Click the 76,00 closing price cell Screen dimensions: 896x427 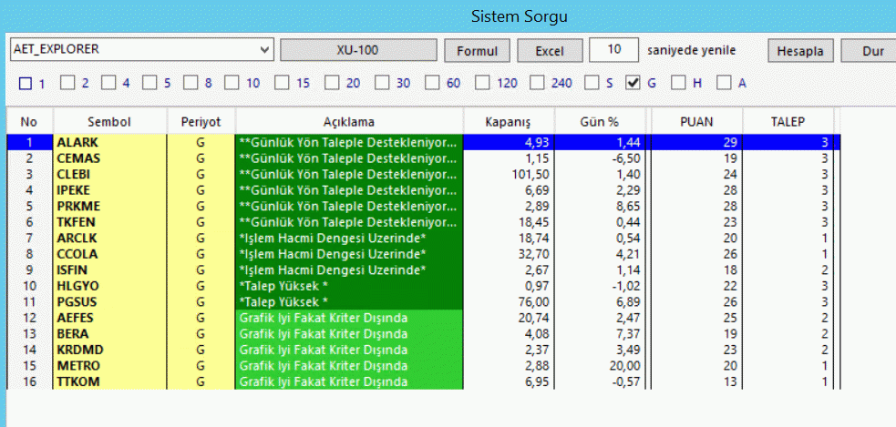tap(509, 302)
